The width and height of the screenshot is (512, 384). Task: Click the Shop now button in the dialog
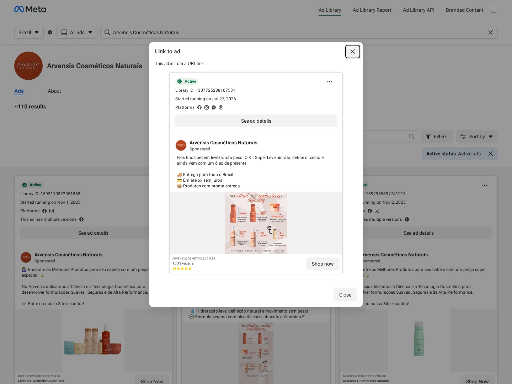(x=323, y=264)
